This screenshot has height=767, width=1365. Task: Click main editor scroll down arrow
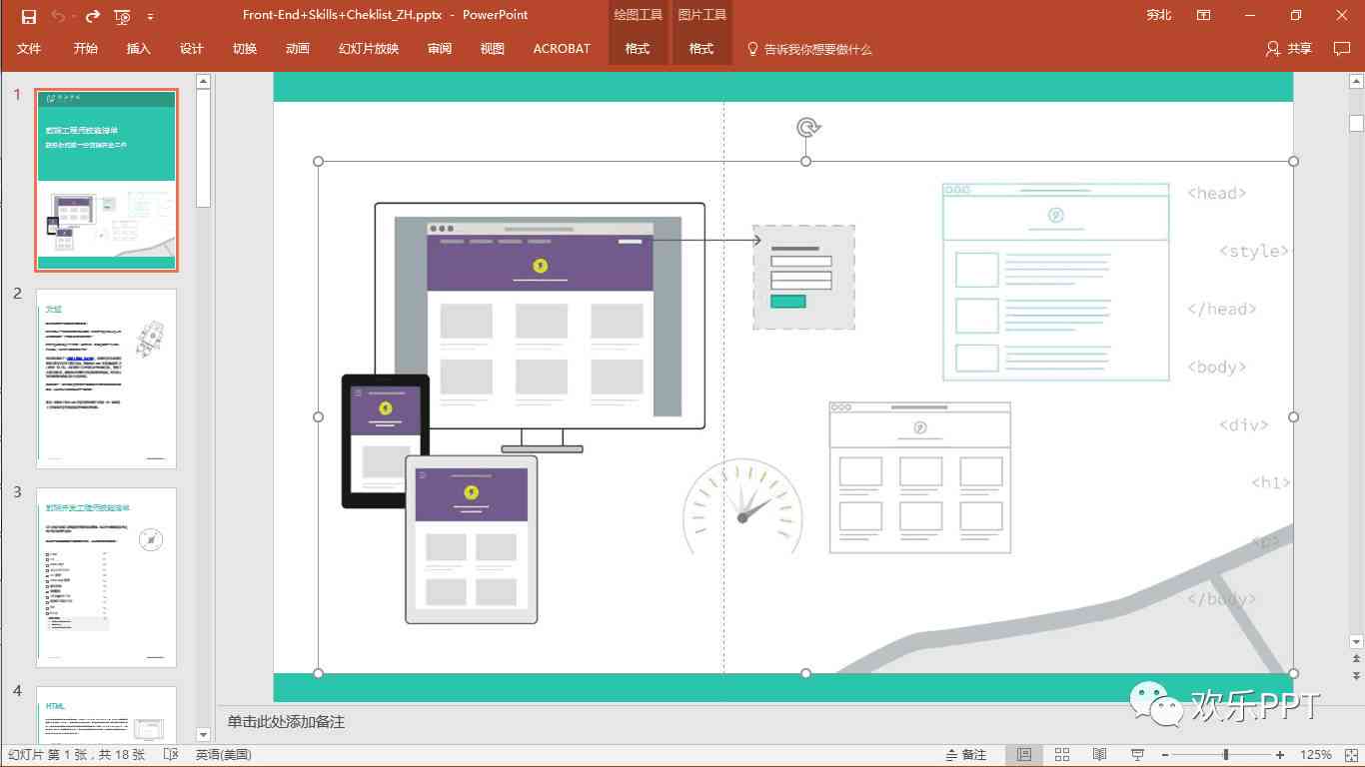[1356, 641]
